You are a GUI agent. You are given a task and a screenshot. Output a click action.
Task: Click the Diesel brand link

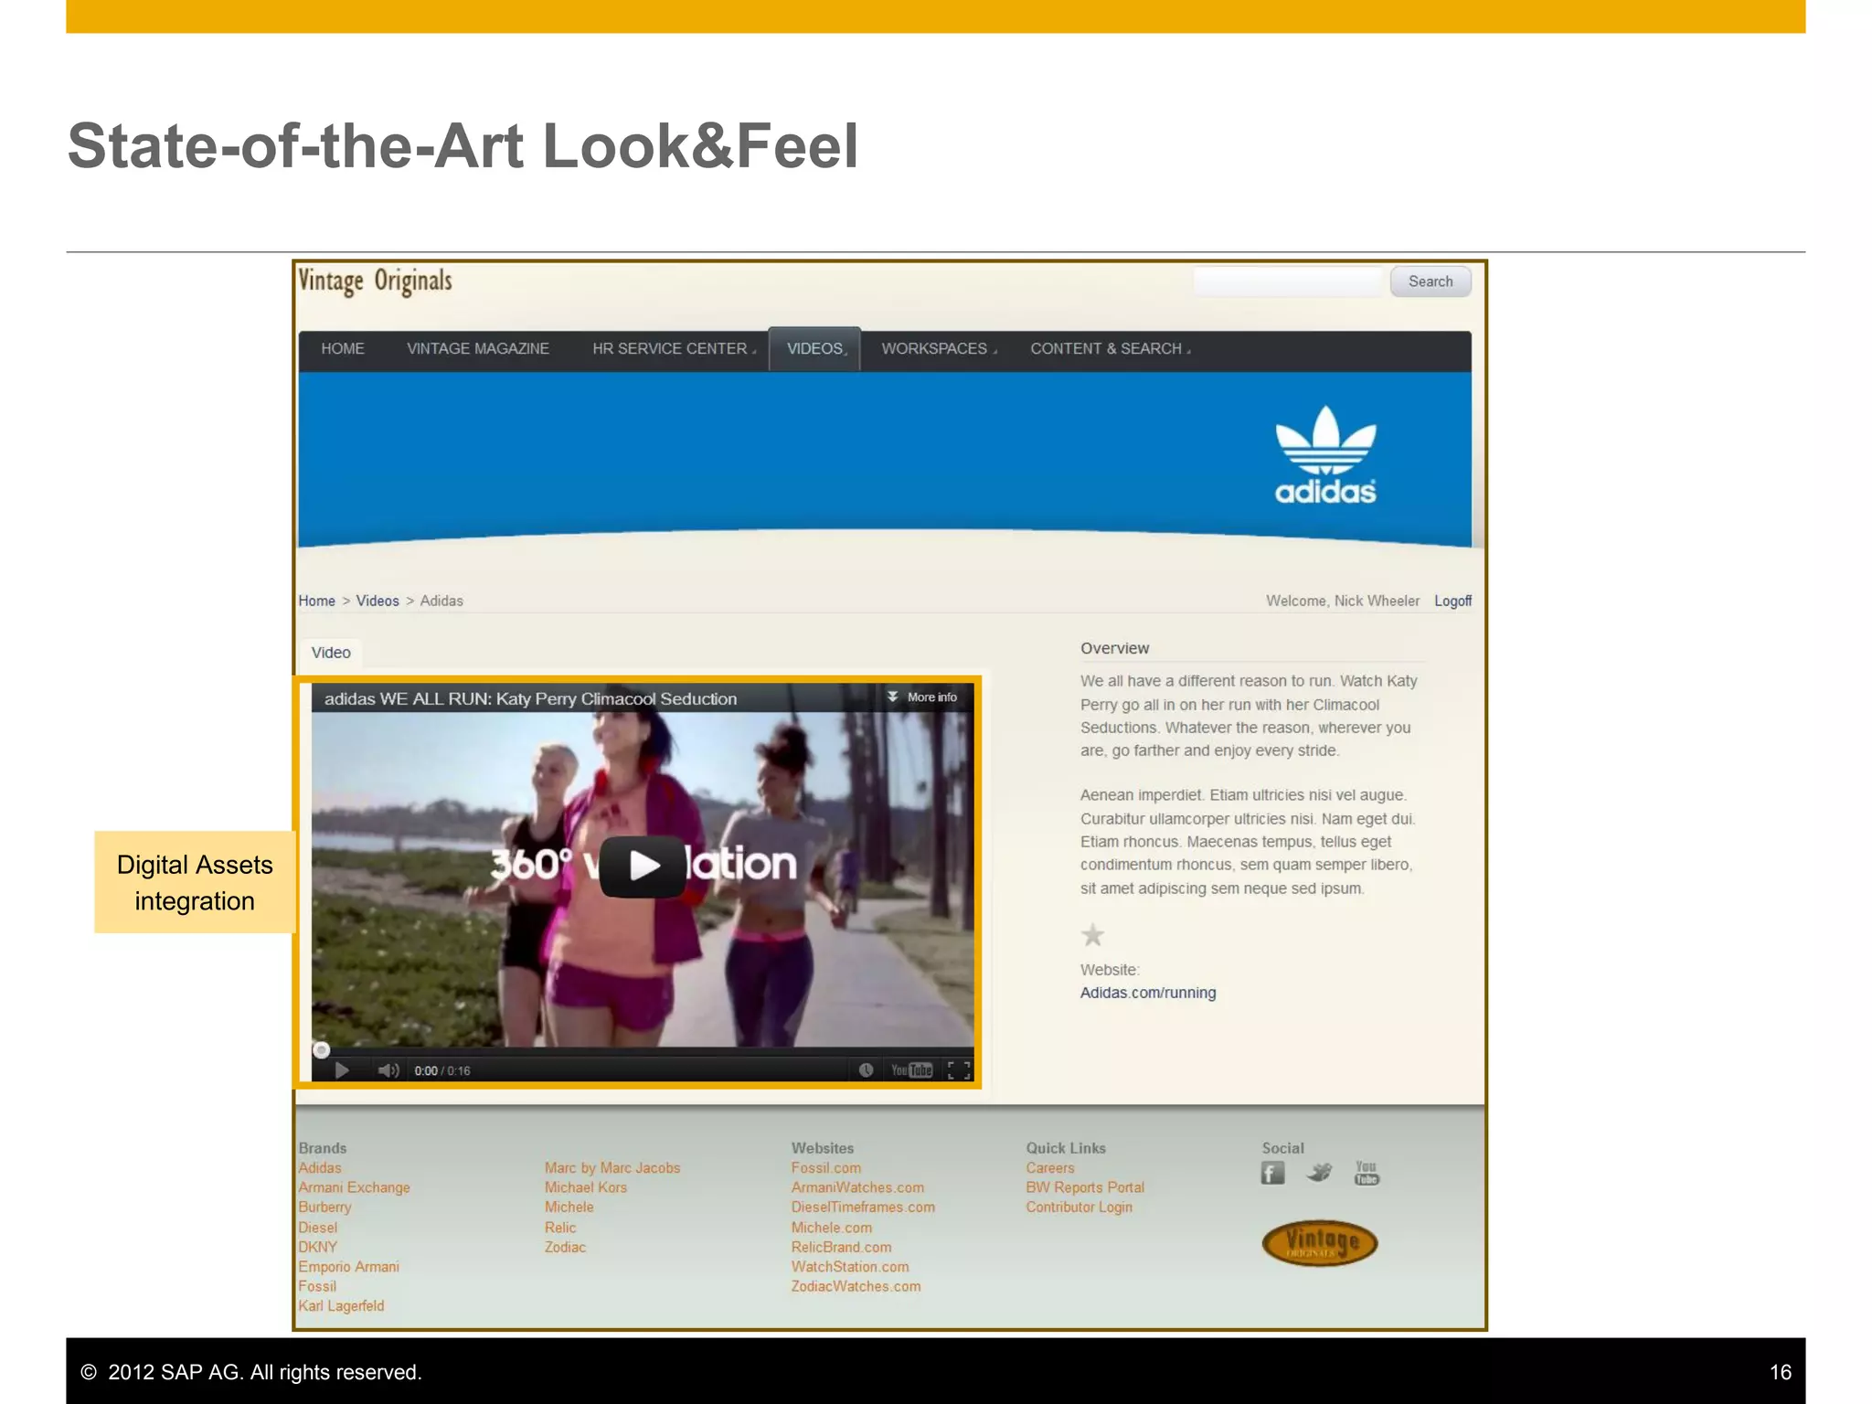[x=317, y=1228]
